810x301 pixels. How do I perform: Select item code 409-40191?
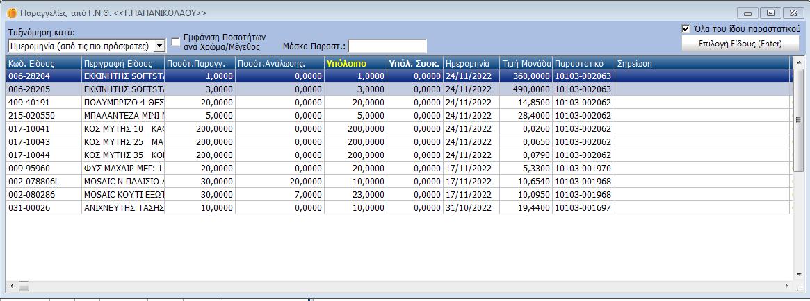pyautogui.click(x=29, y=103)
